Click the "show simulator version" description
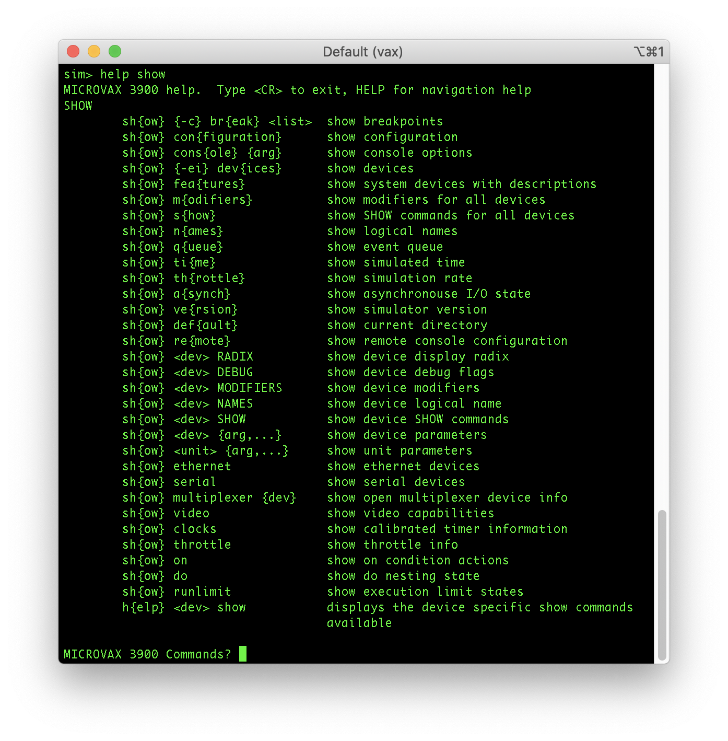This screenshot has height=741, width=728. [407, 309]
